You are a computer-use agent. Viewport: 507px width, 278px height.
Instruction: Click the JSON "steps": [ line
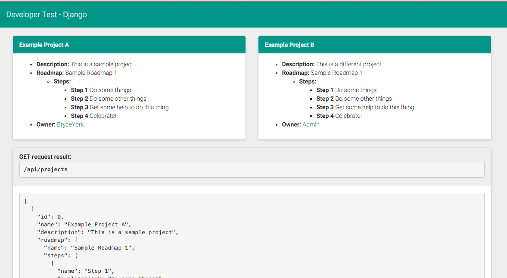[60, 256]
